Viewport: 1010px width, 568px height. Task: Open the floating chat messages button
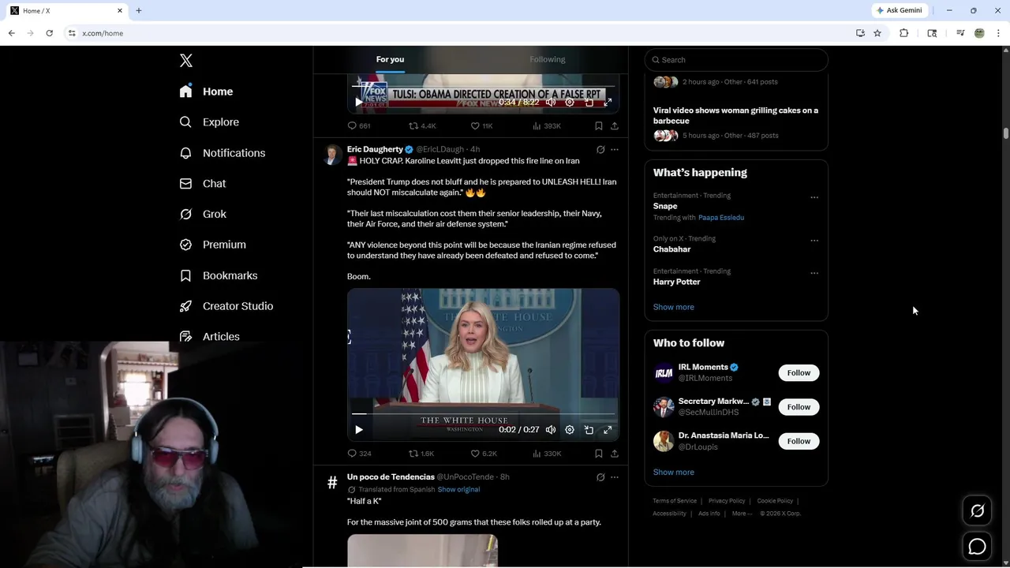coord(977,546)
